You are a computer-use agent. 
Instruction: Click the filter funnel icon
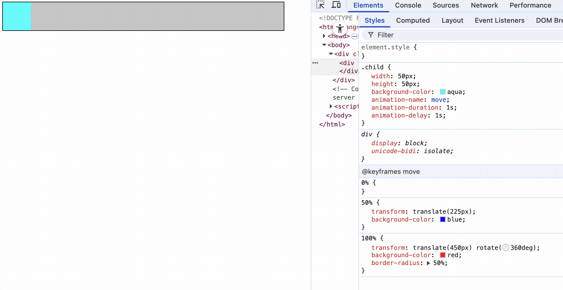coord(371,35)
